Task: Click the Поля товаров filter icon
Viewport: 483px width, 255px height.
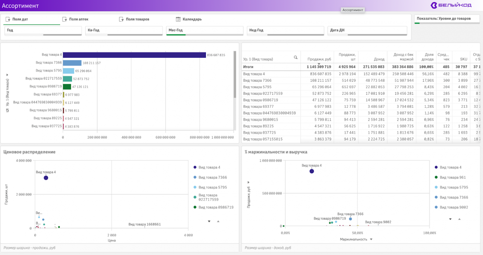Action: [x=121, y=19]
